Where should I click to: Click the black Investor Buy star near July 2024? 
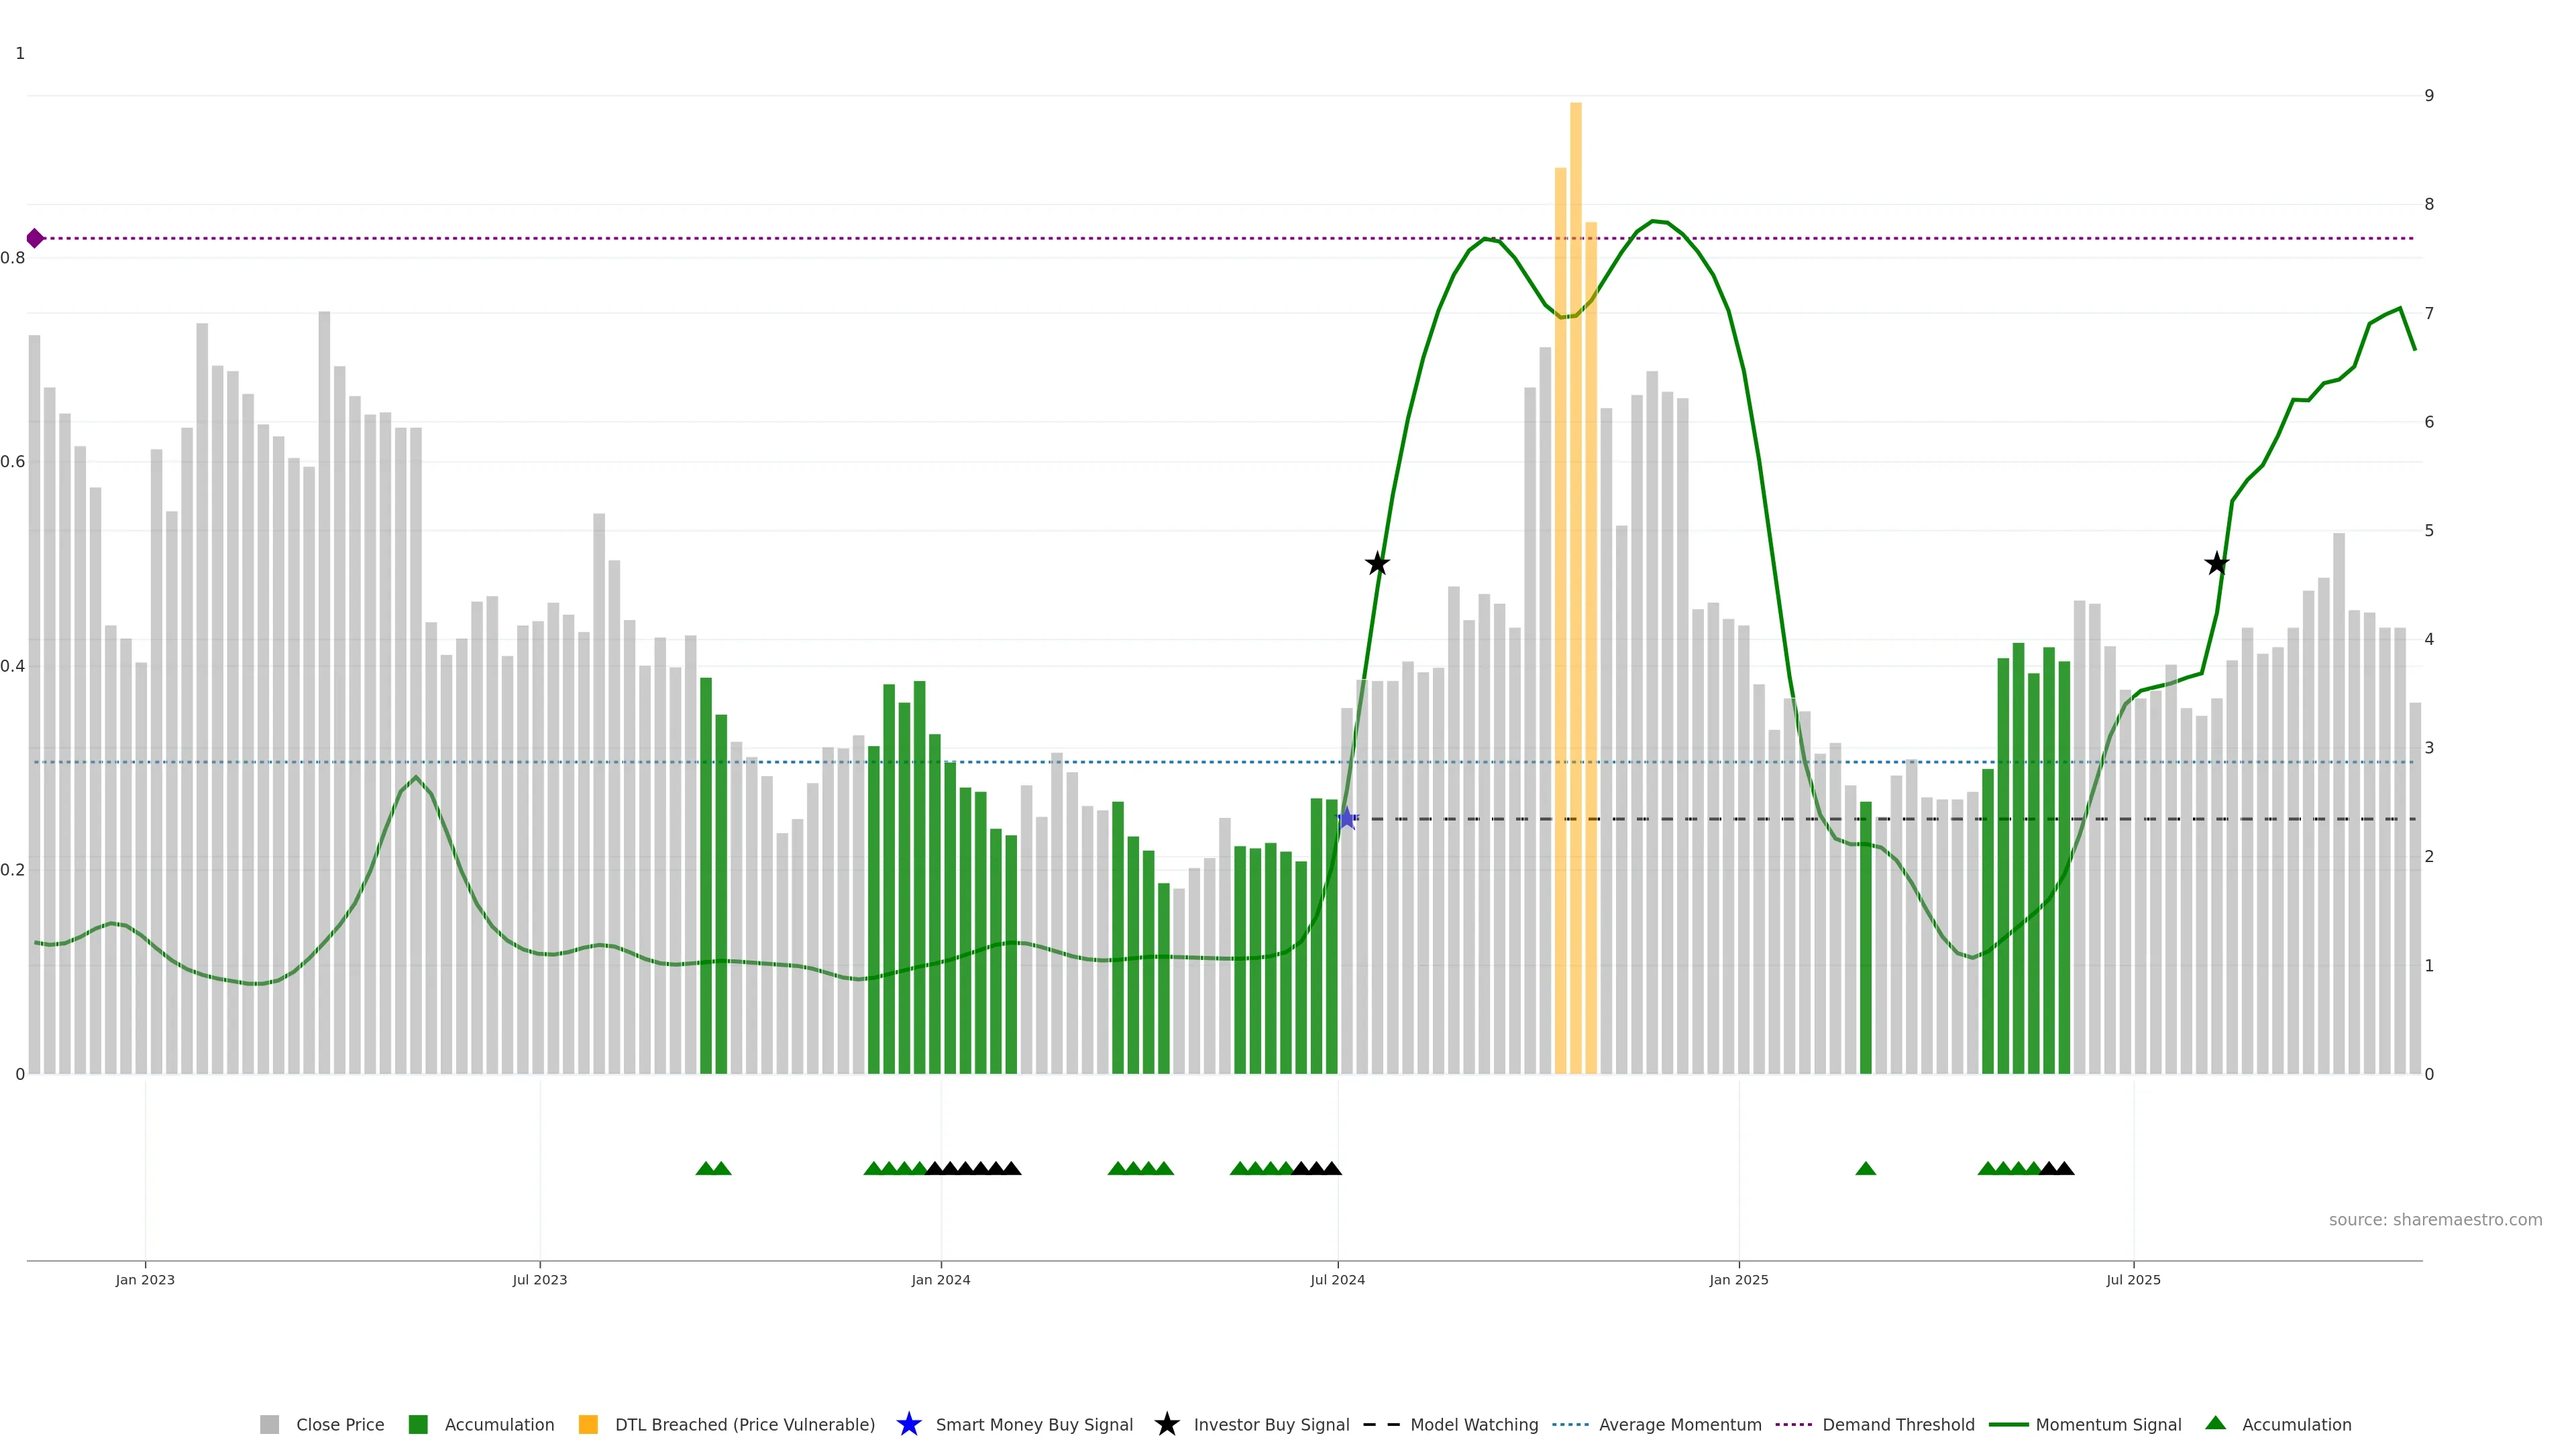(x=1377, y=564)
